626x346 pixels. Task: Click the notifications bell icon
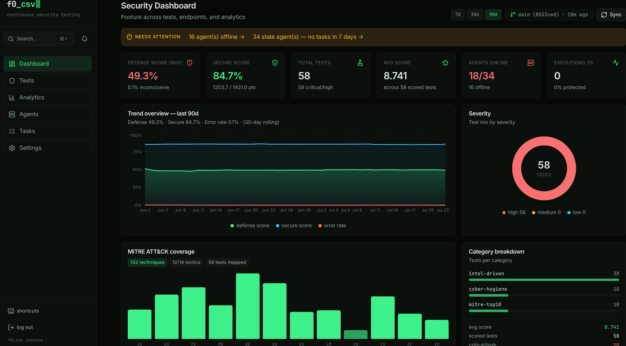coord(84,39)
